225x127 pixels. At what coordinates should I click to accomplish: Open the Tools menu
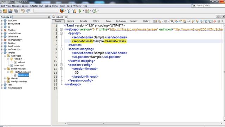pyautogui.click(x=69, y=6)
